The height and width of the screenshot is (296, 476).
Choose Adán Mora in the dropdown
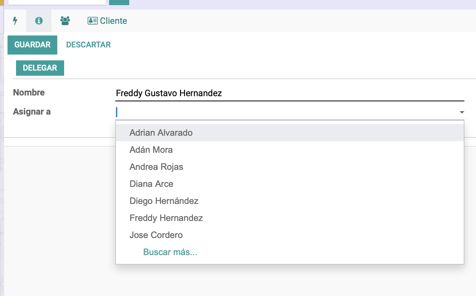coord(151,150)
